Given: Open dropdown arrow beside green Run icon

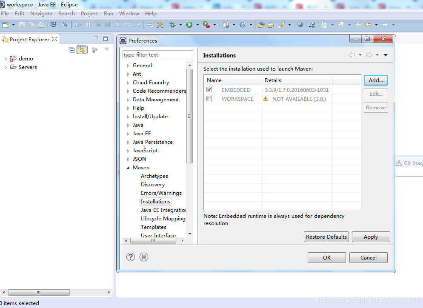Looking at the screenshot, I should point(197,25).
